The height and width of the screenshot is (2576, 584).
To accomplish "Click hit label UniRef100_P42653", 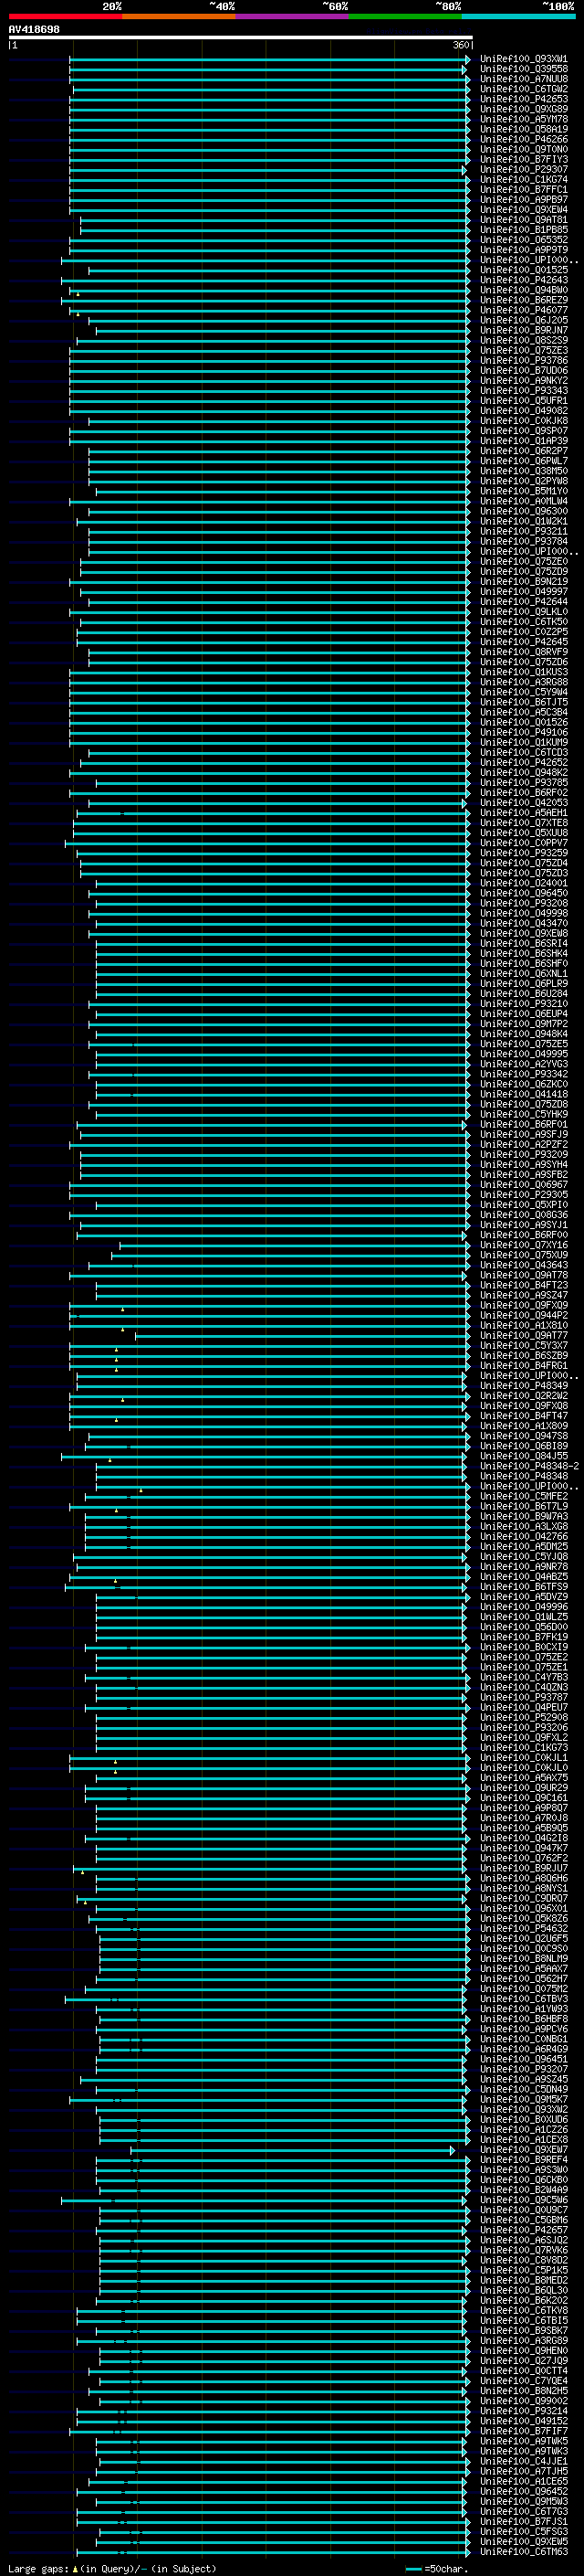I will tap(524, 99).
